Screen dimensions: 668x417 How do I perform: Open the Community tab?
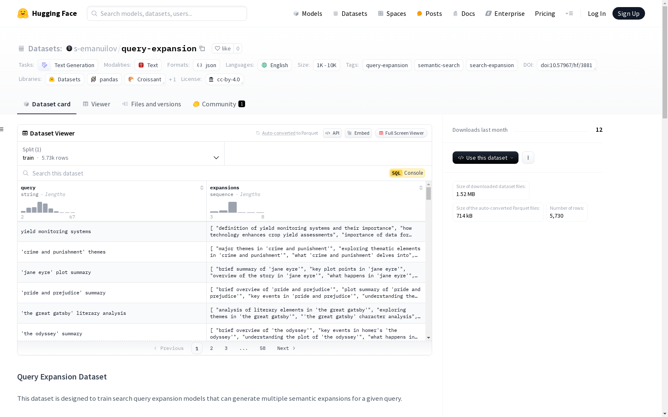[x=219, y=104]
